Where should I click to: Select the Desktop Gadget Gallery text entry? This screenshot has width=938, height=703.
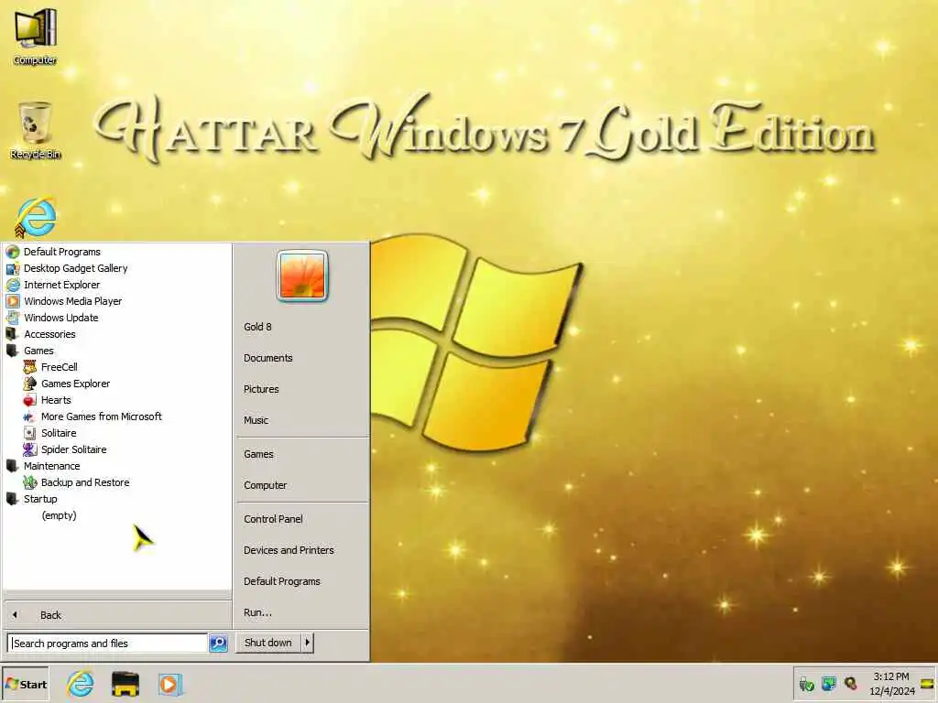click(x=75, y=268)
